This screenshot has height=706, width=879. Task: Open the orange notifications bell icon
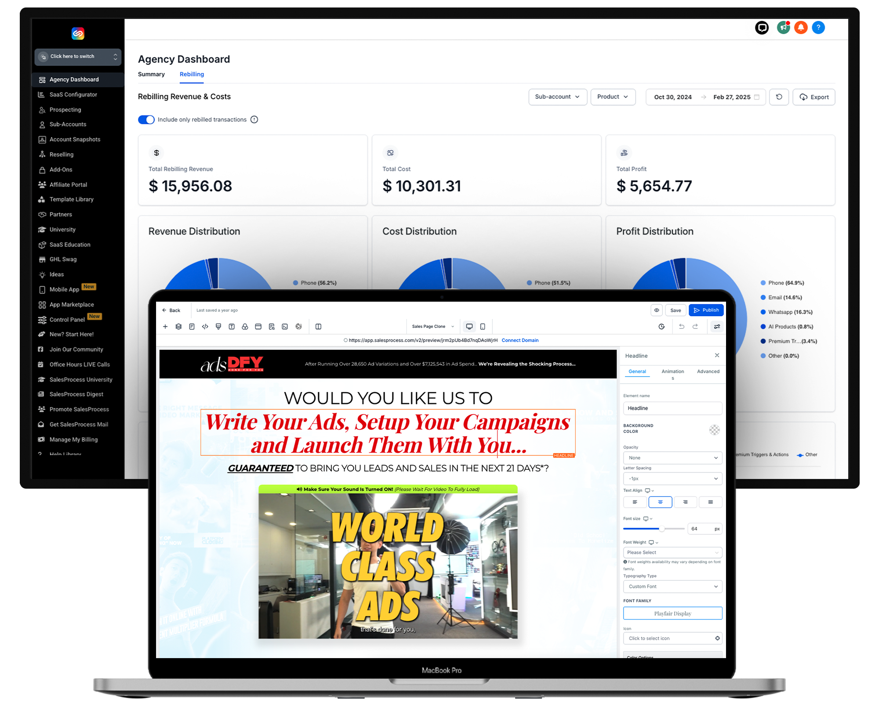tap(801, 28)
